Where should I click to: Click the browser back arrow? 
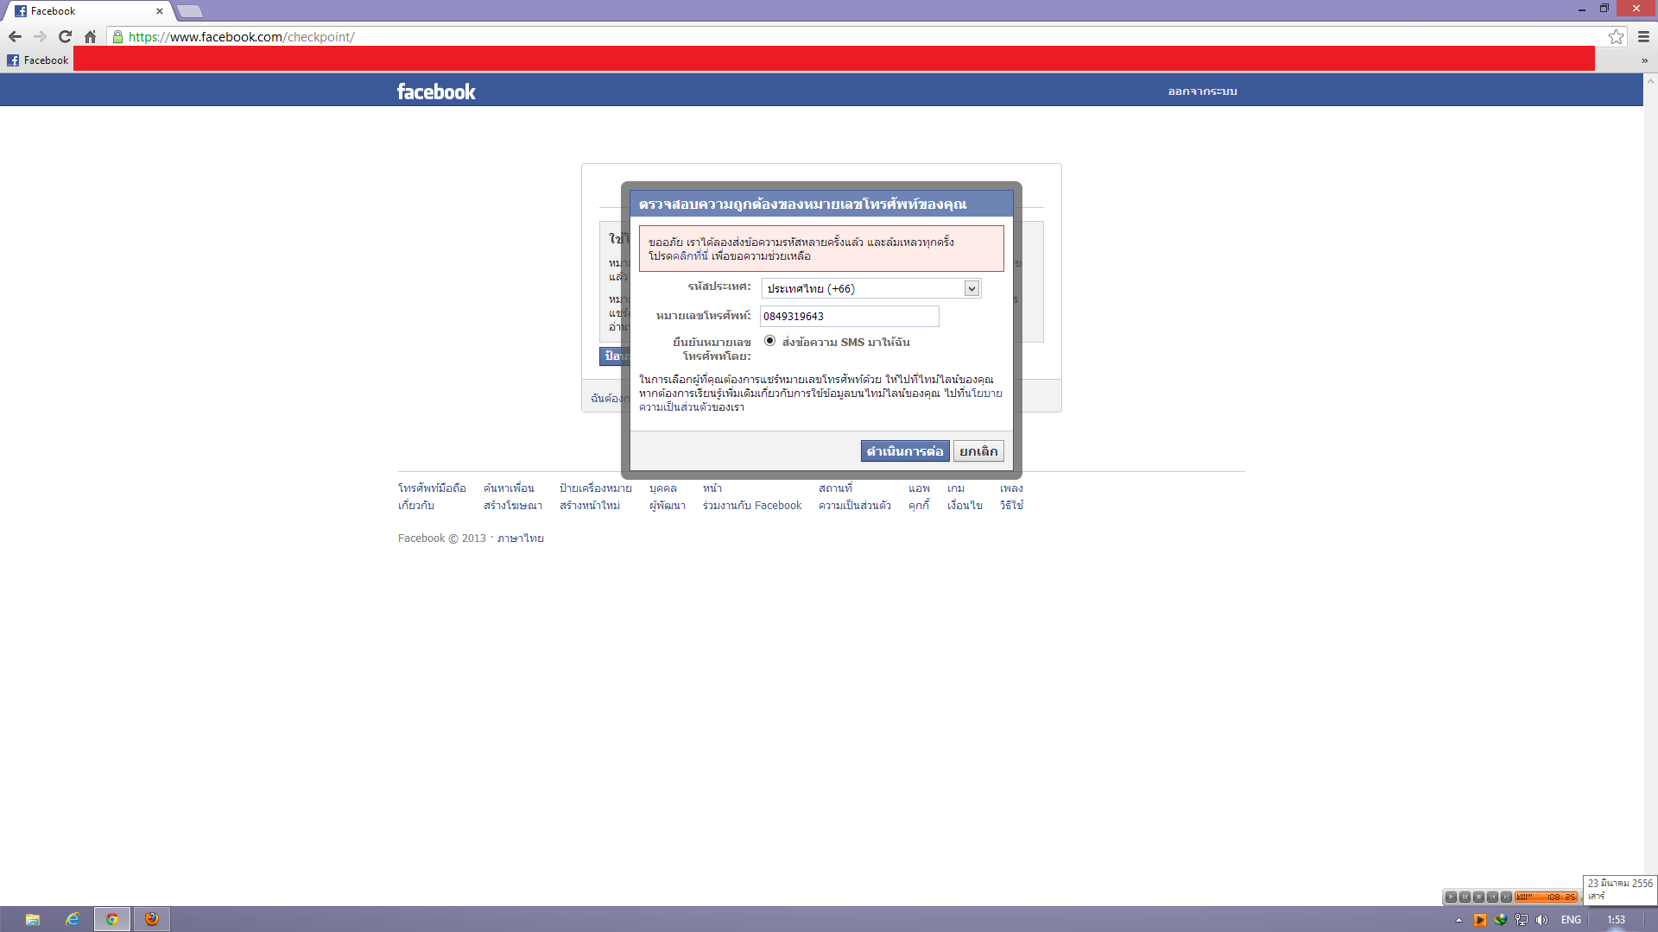15,36
